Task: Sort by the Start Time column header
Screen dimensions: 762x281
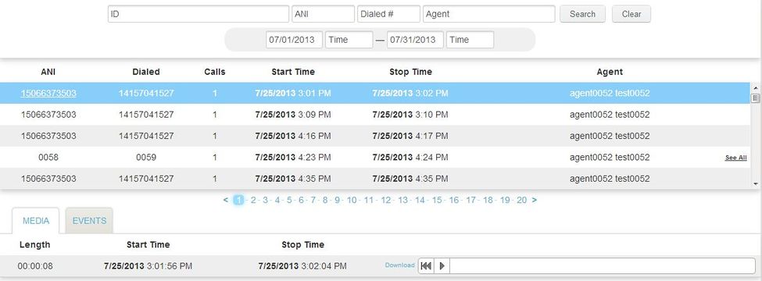Action: click(x=293, y=72)
